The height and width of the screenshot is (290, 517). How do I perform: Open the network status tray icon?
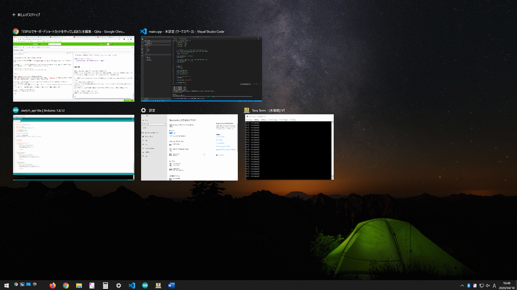(x=481, y=286)
